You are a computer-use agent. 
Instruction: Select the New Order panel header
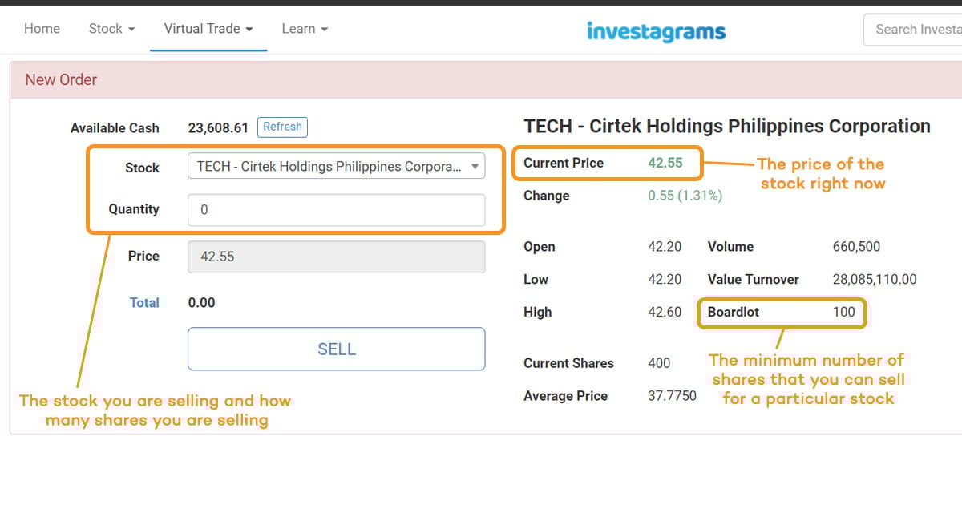pyautogui.click(x=486, y=79)
